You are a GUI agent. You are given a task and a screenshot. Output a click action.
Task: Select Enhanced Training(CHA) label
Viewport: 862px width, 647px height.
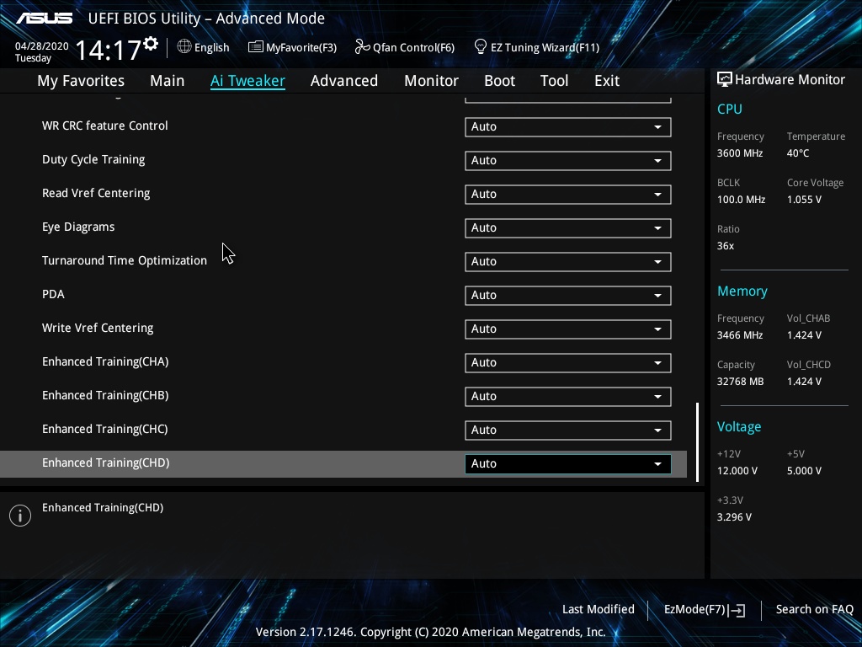coord(105,362)
